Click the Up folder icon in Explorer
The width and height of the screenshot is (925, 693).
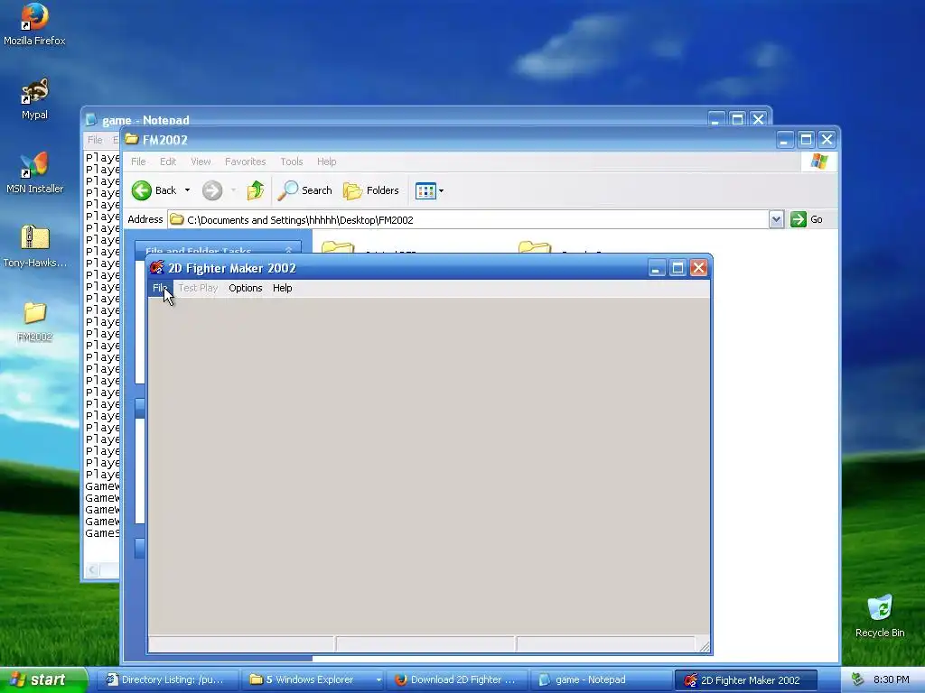(255, 190)
